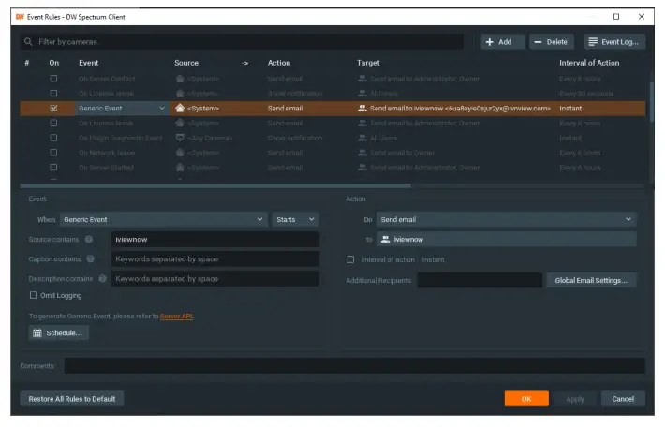Click the Source contains field with iviewnow
The height and width of the screenshot is (427, 665).
coord(215,239)
